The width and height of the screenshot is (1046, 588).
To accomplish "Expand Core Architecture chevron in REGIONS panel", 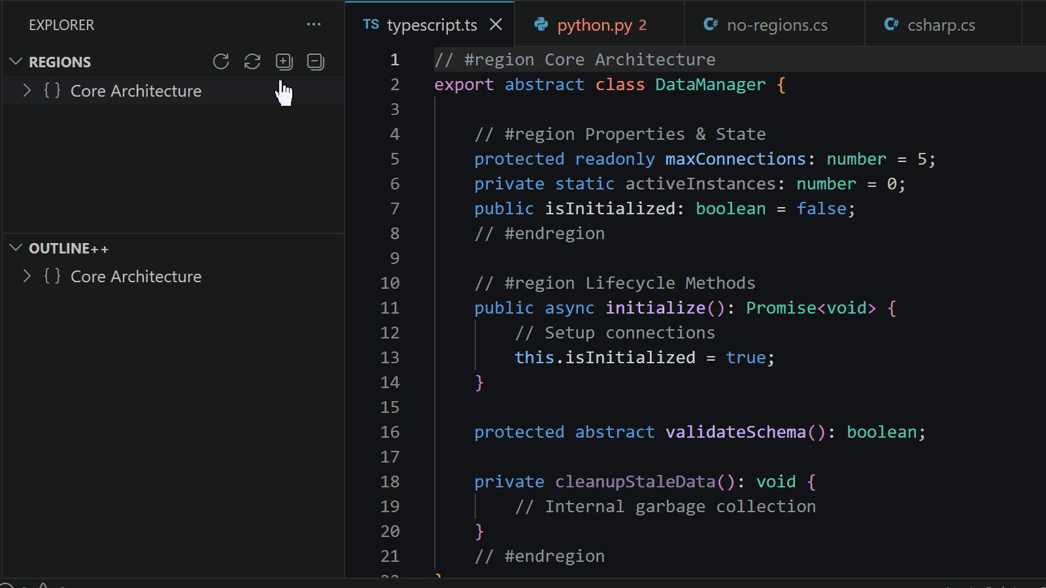I will click(27, 90).
